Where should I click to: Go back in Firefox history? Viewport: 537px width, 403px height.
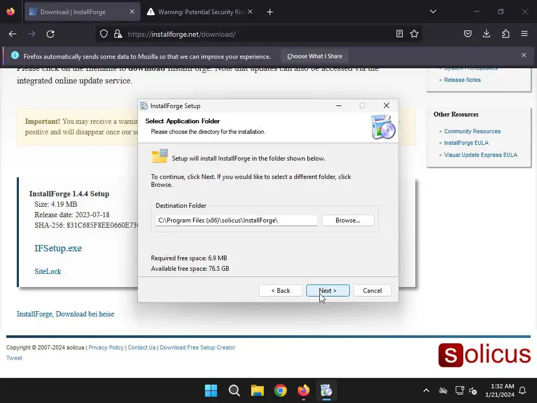(x=13, y=34)
